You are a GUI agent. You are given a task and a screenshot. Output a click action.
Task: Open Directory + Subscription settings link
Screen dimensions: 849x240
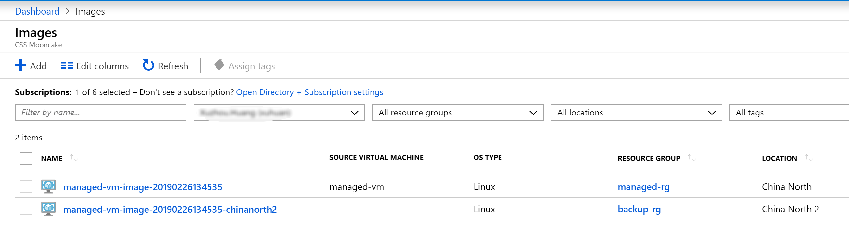309,92
